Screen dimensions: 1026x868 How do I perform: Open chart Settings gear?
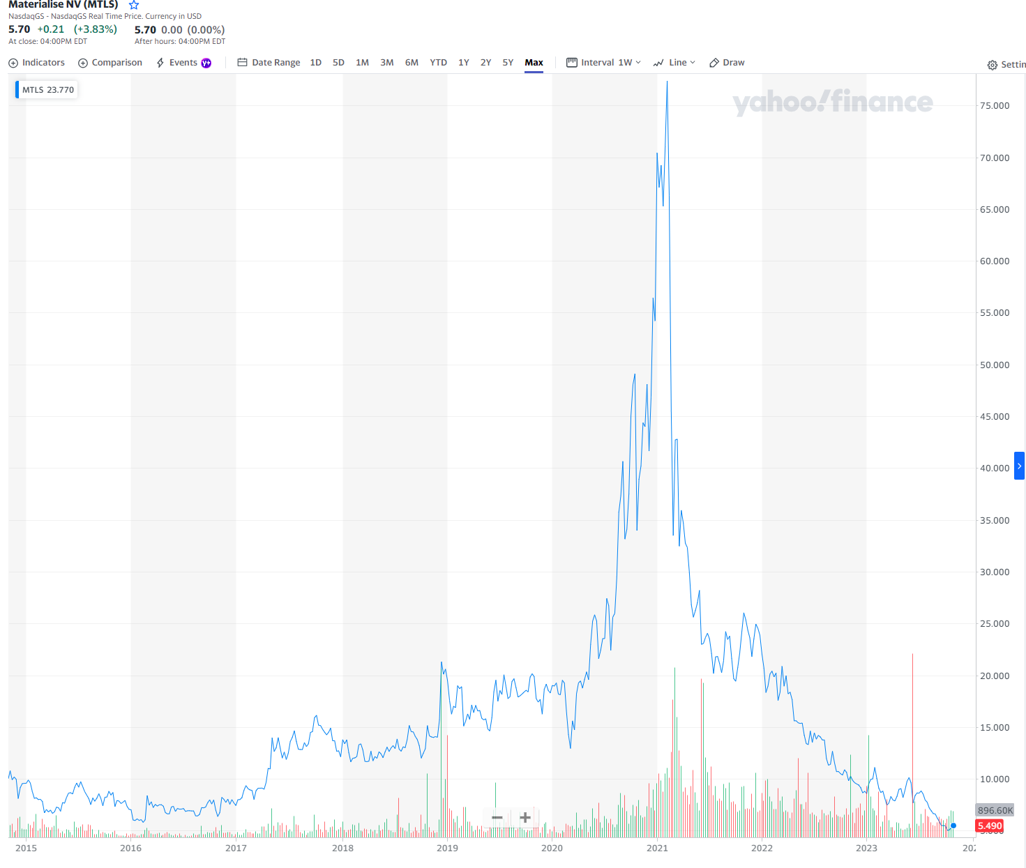[x=992, y=65]
